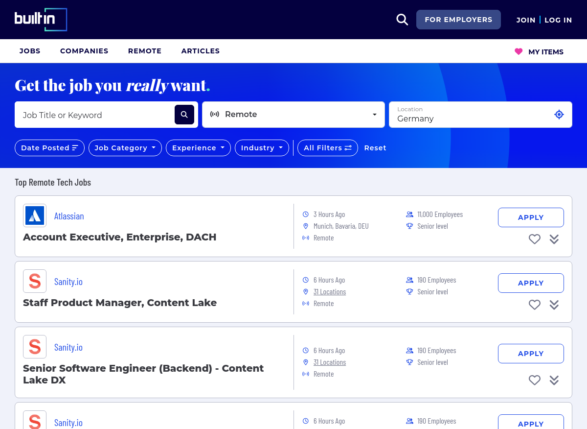Save the Atlassian Account Executive job
587x429 pixels.
pyautogui.click(x=535, y=239)
